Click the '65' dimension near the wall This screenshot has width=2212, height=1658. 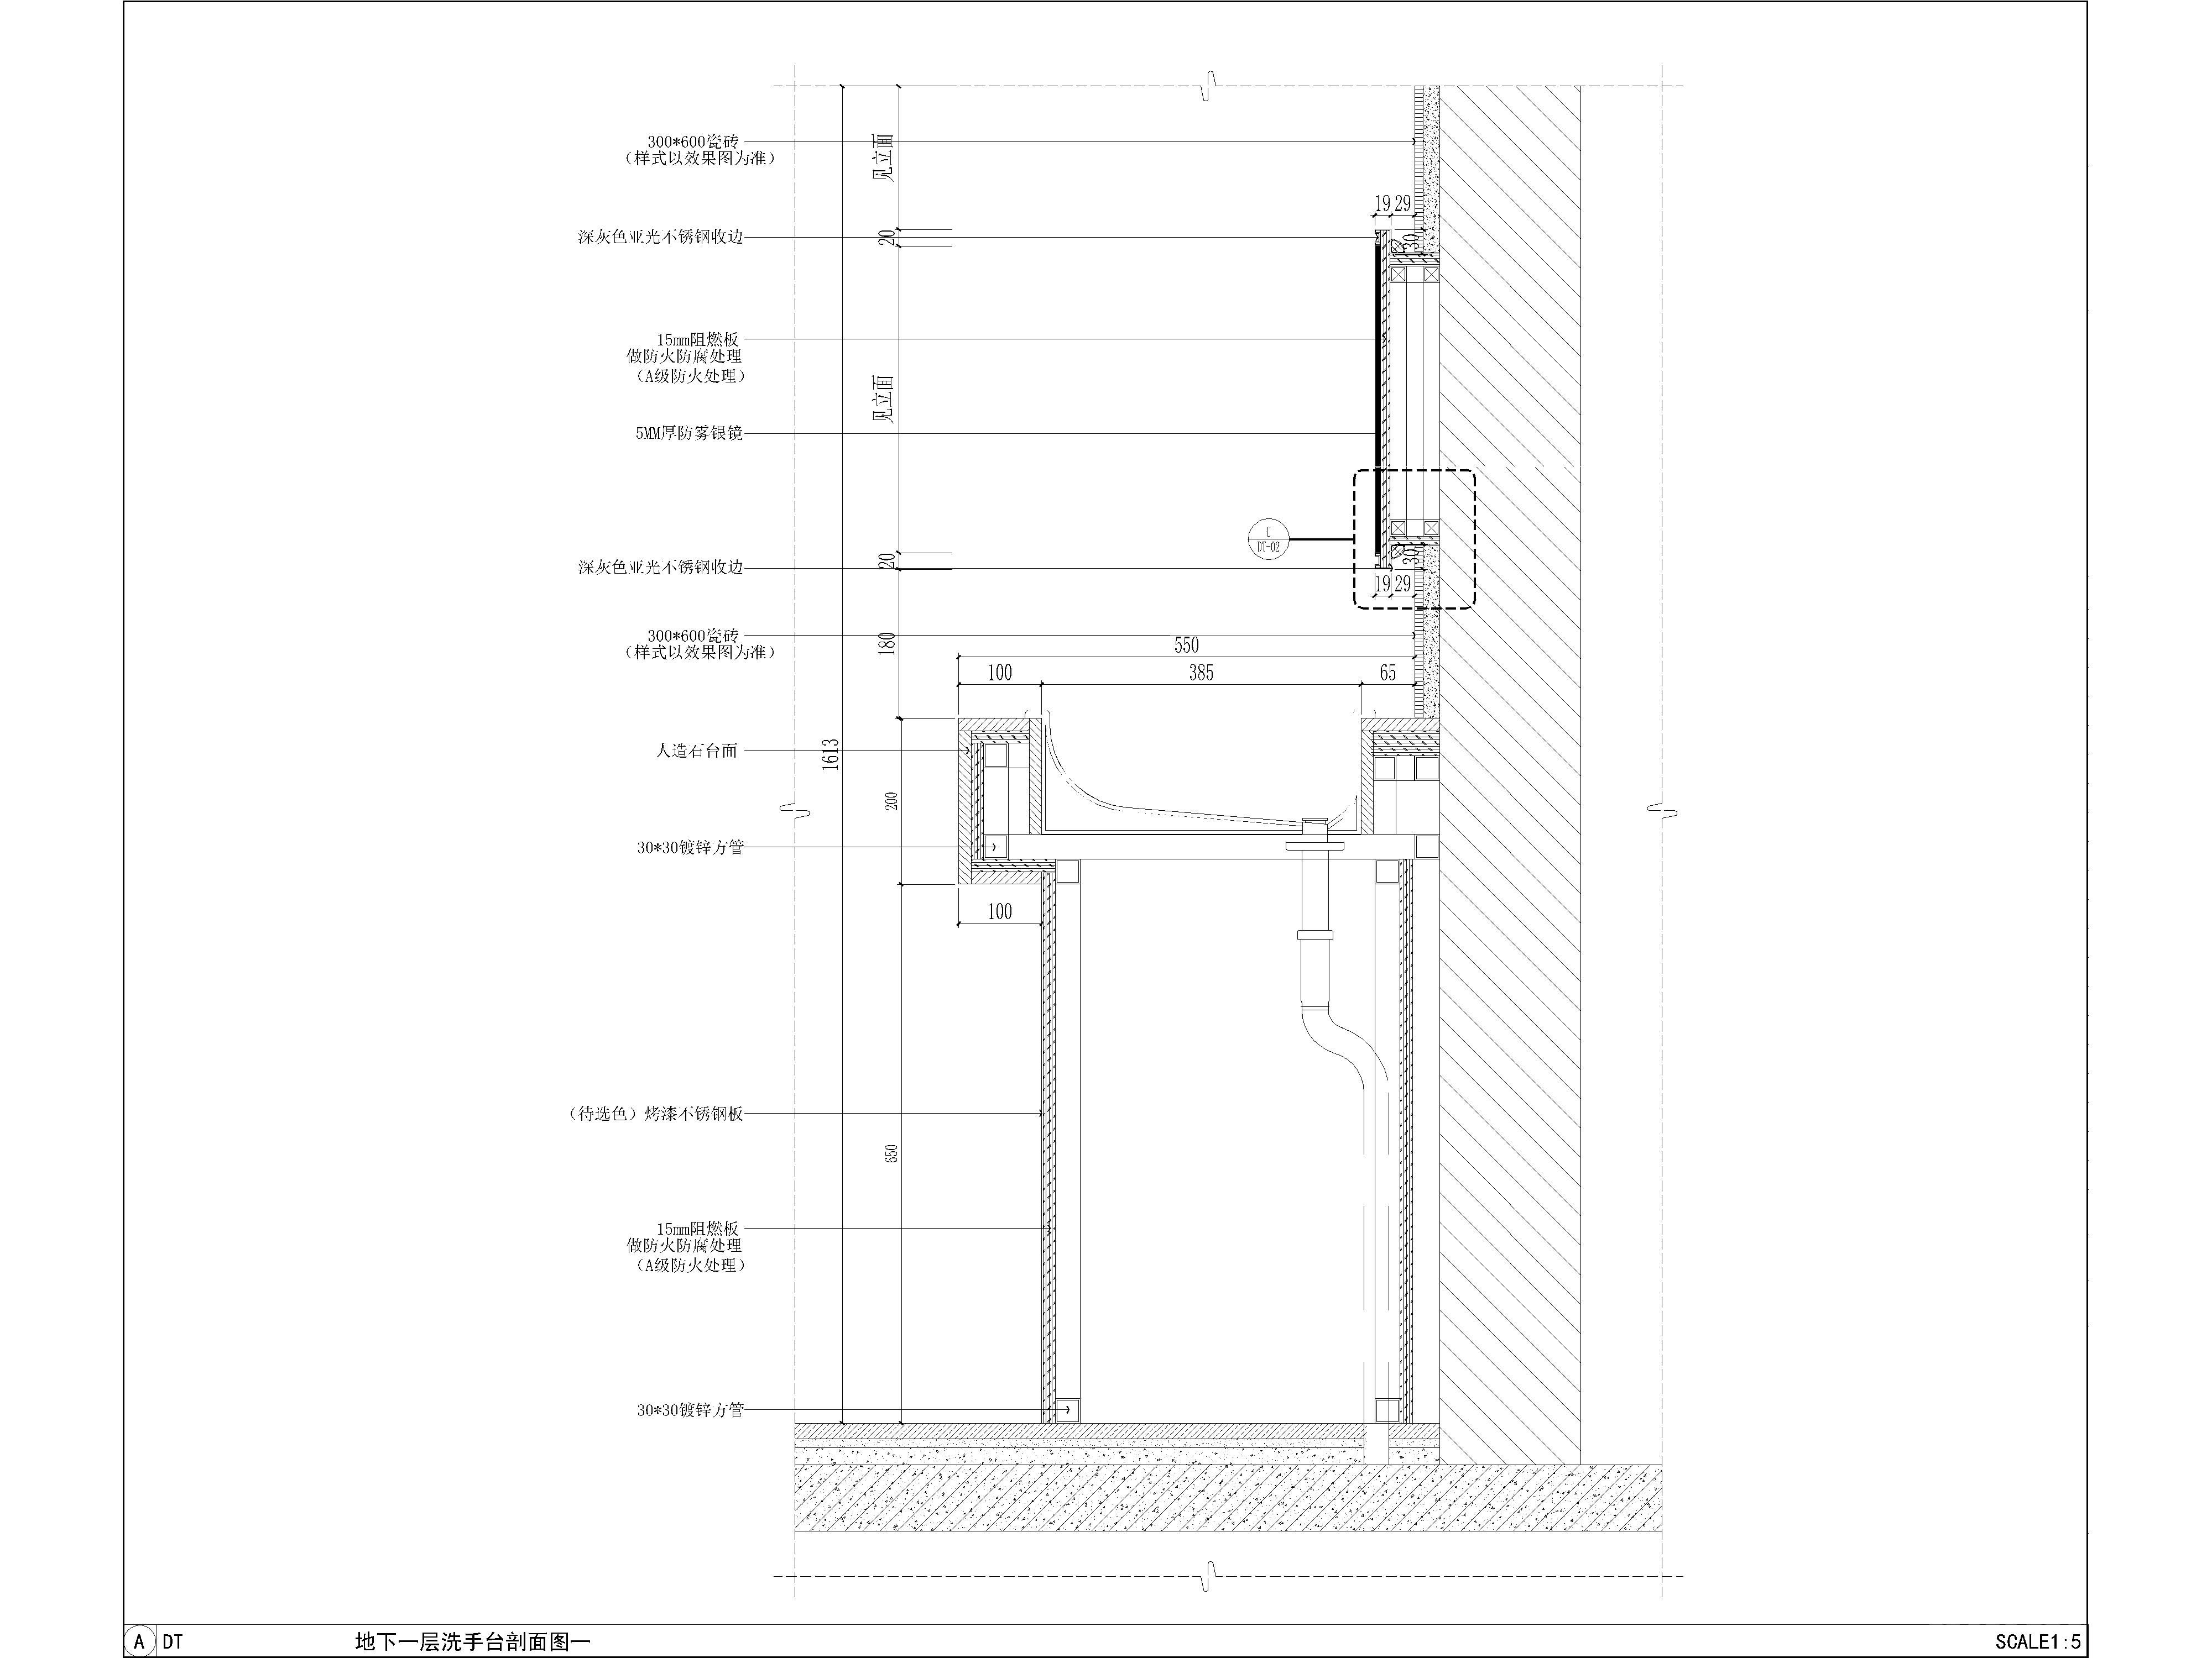[x=1388, y=674]
